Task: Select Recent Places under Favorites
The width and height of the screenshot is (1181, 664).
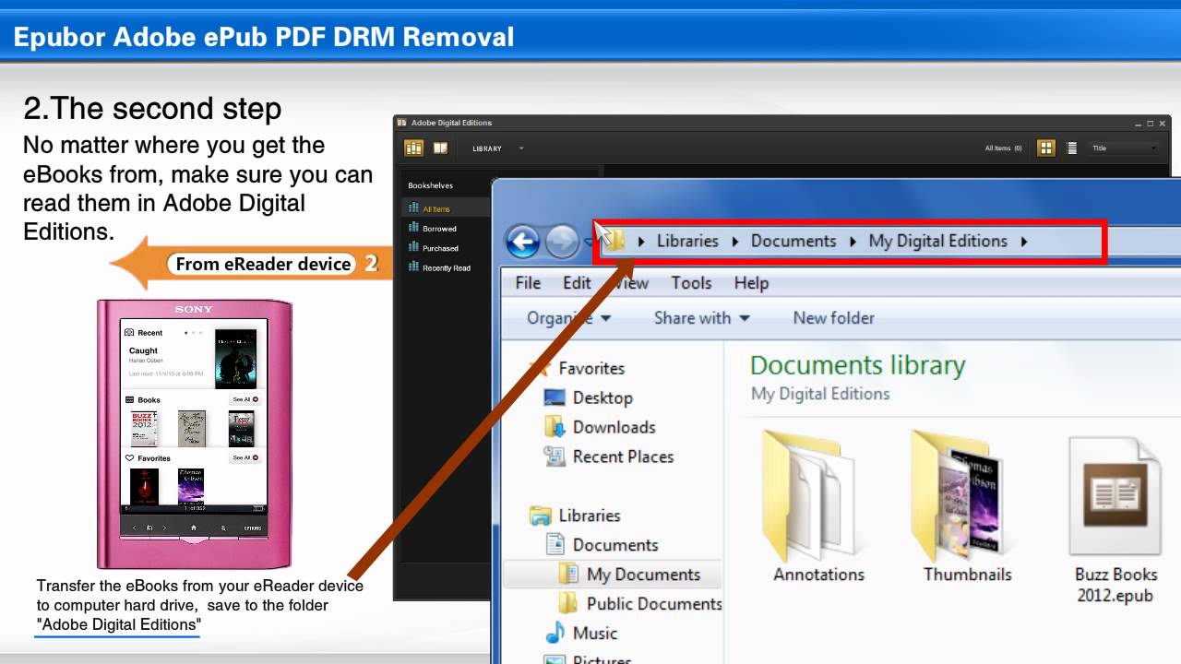Action: 623,456
